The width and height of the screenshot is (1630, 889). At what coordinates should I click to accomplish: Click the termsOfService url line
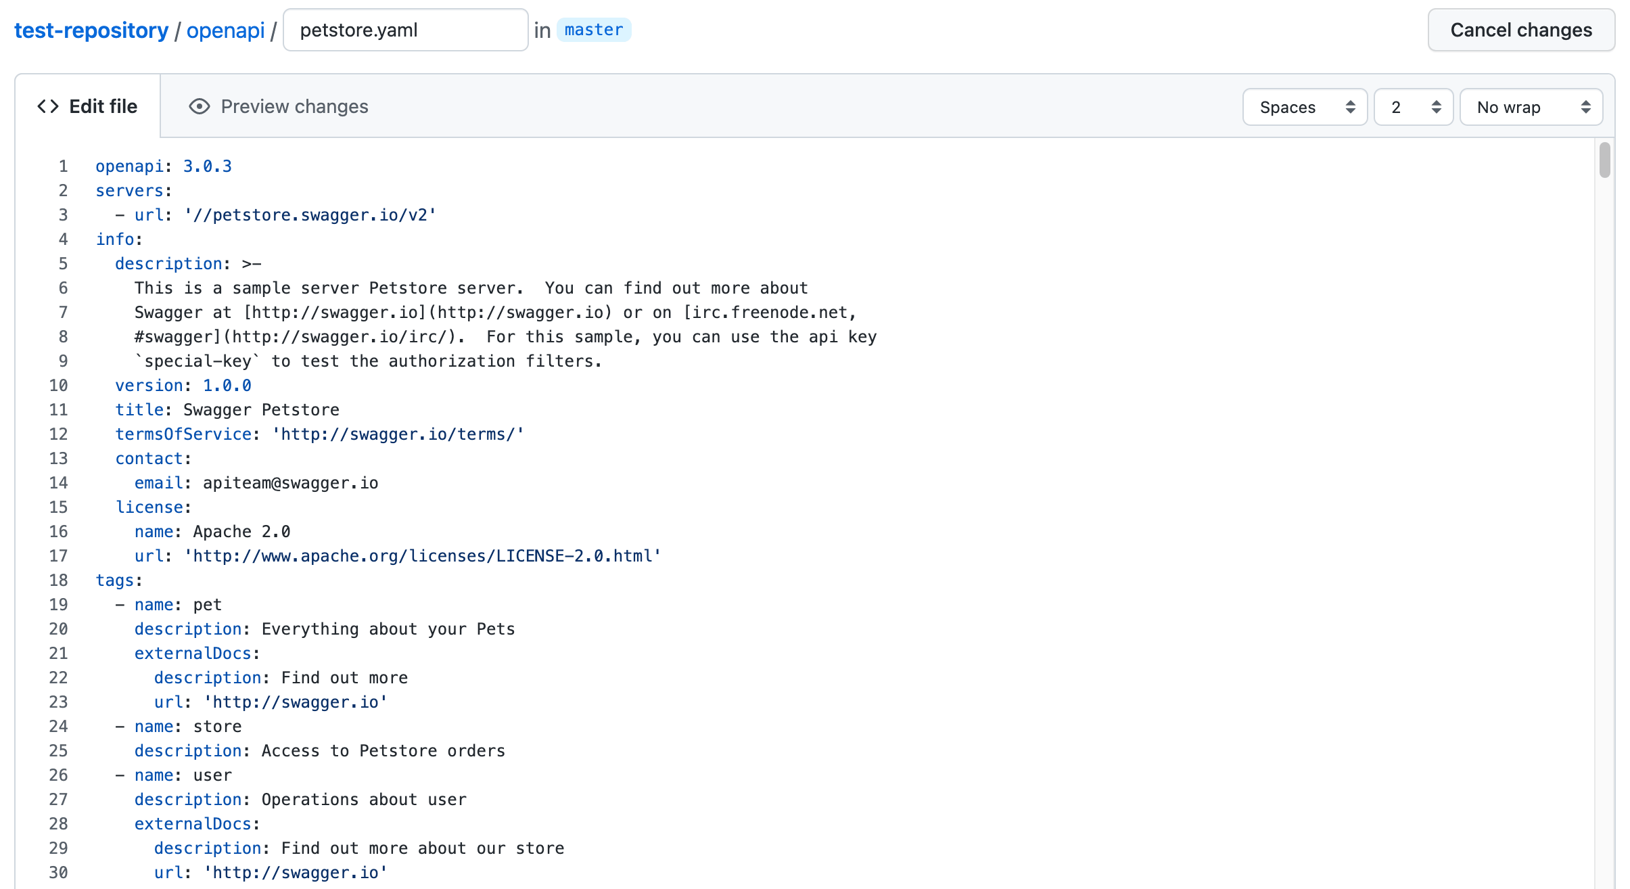320,434
